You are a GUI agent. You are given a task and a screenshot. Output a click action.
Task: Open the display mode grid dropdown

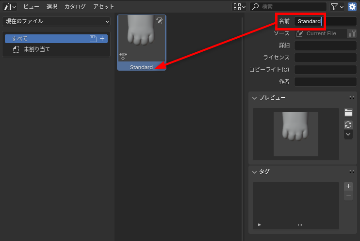(239, 7)
